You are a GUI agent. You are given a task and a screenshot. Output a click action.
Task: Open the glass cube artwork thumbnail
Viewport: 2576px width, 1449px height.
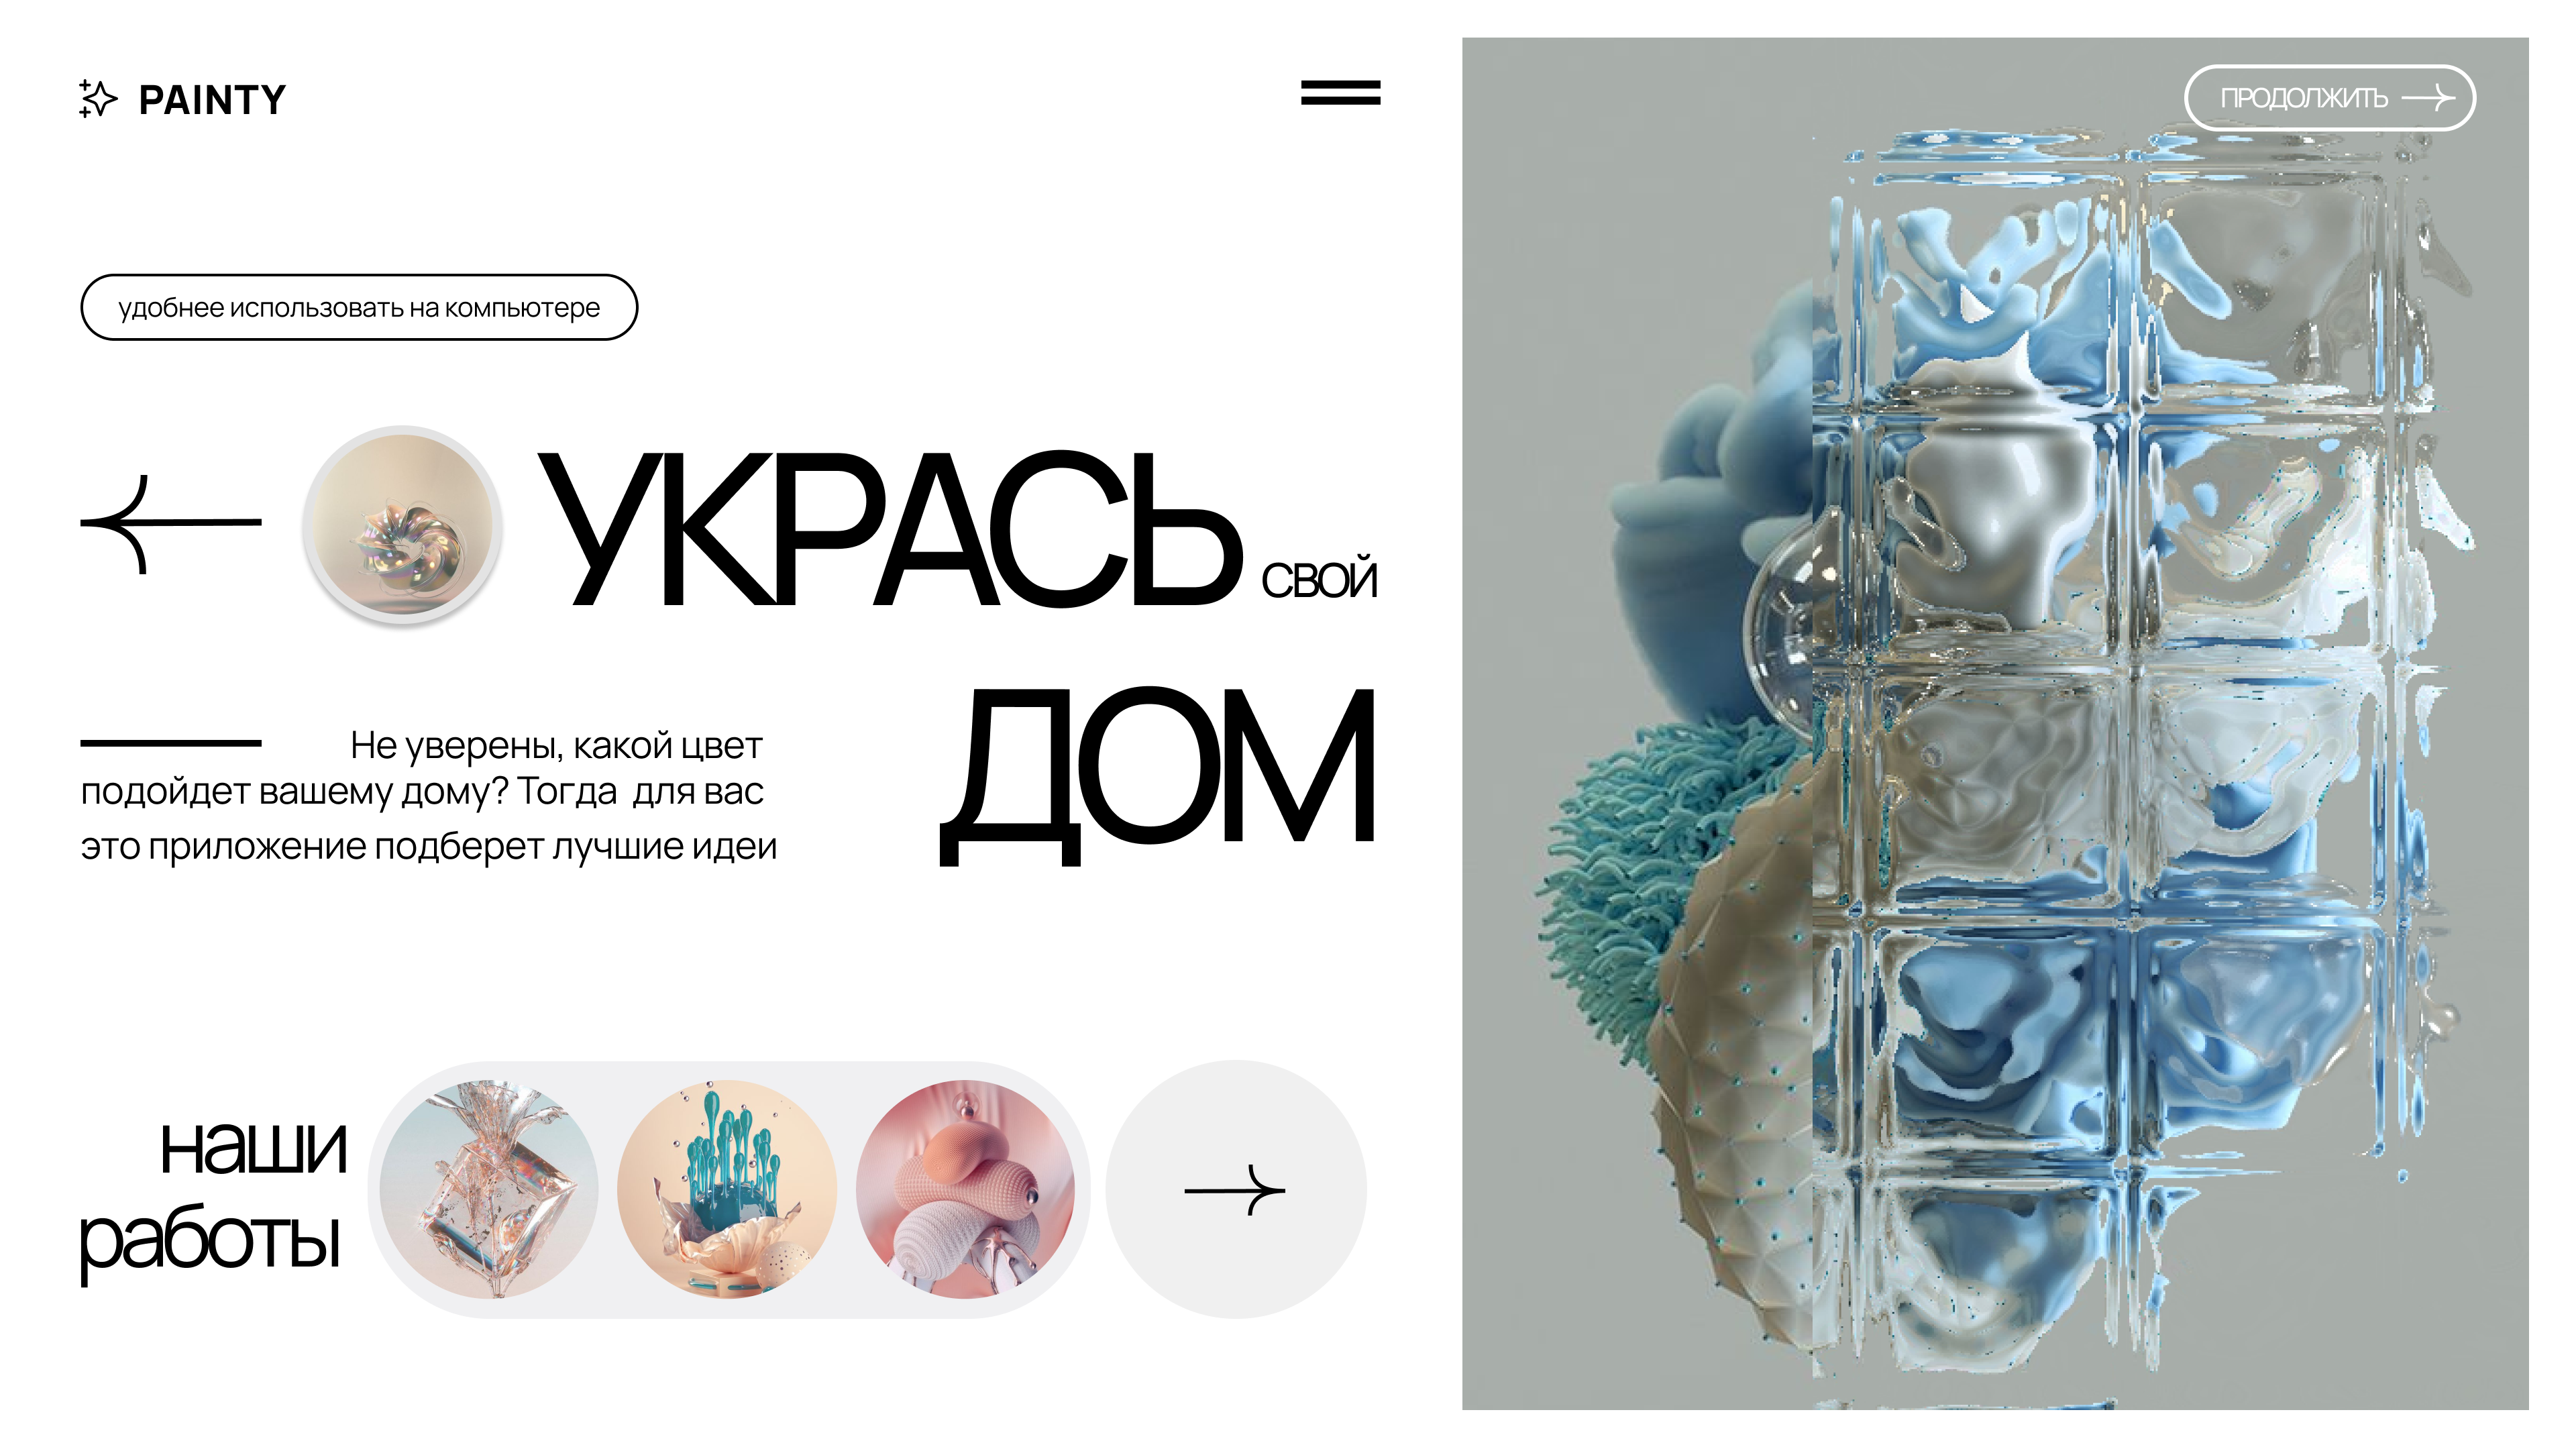489,1189
